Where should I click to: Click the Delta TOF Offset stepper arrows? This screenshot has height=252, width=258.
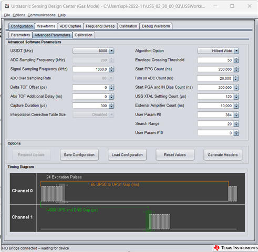coord(111,87)
